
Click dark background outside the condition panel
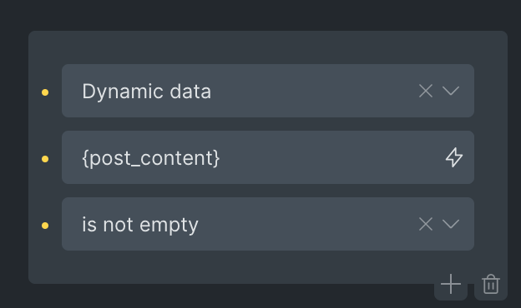point(259,15)
